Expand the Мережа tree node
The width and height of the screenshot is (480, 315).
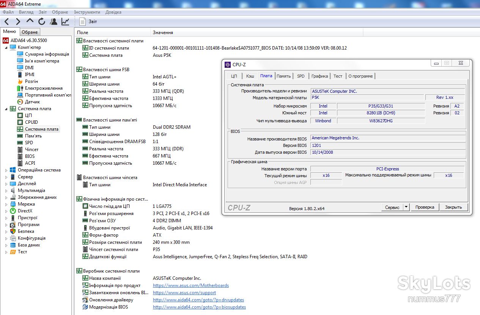6,204
